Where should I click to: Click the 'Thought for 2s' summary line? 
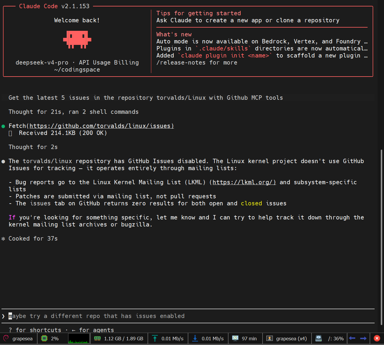(33, 147)
